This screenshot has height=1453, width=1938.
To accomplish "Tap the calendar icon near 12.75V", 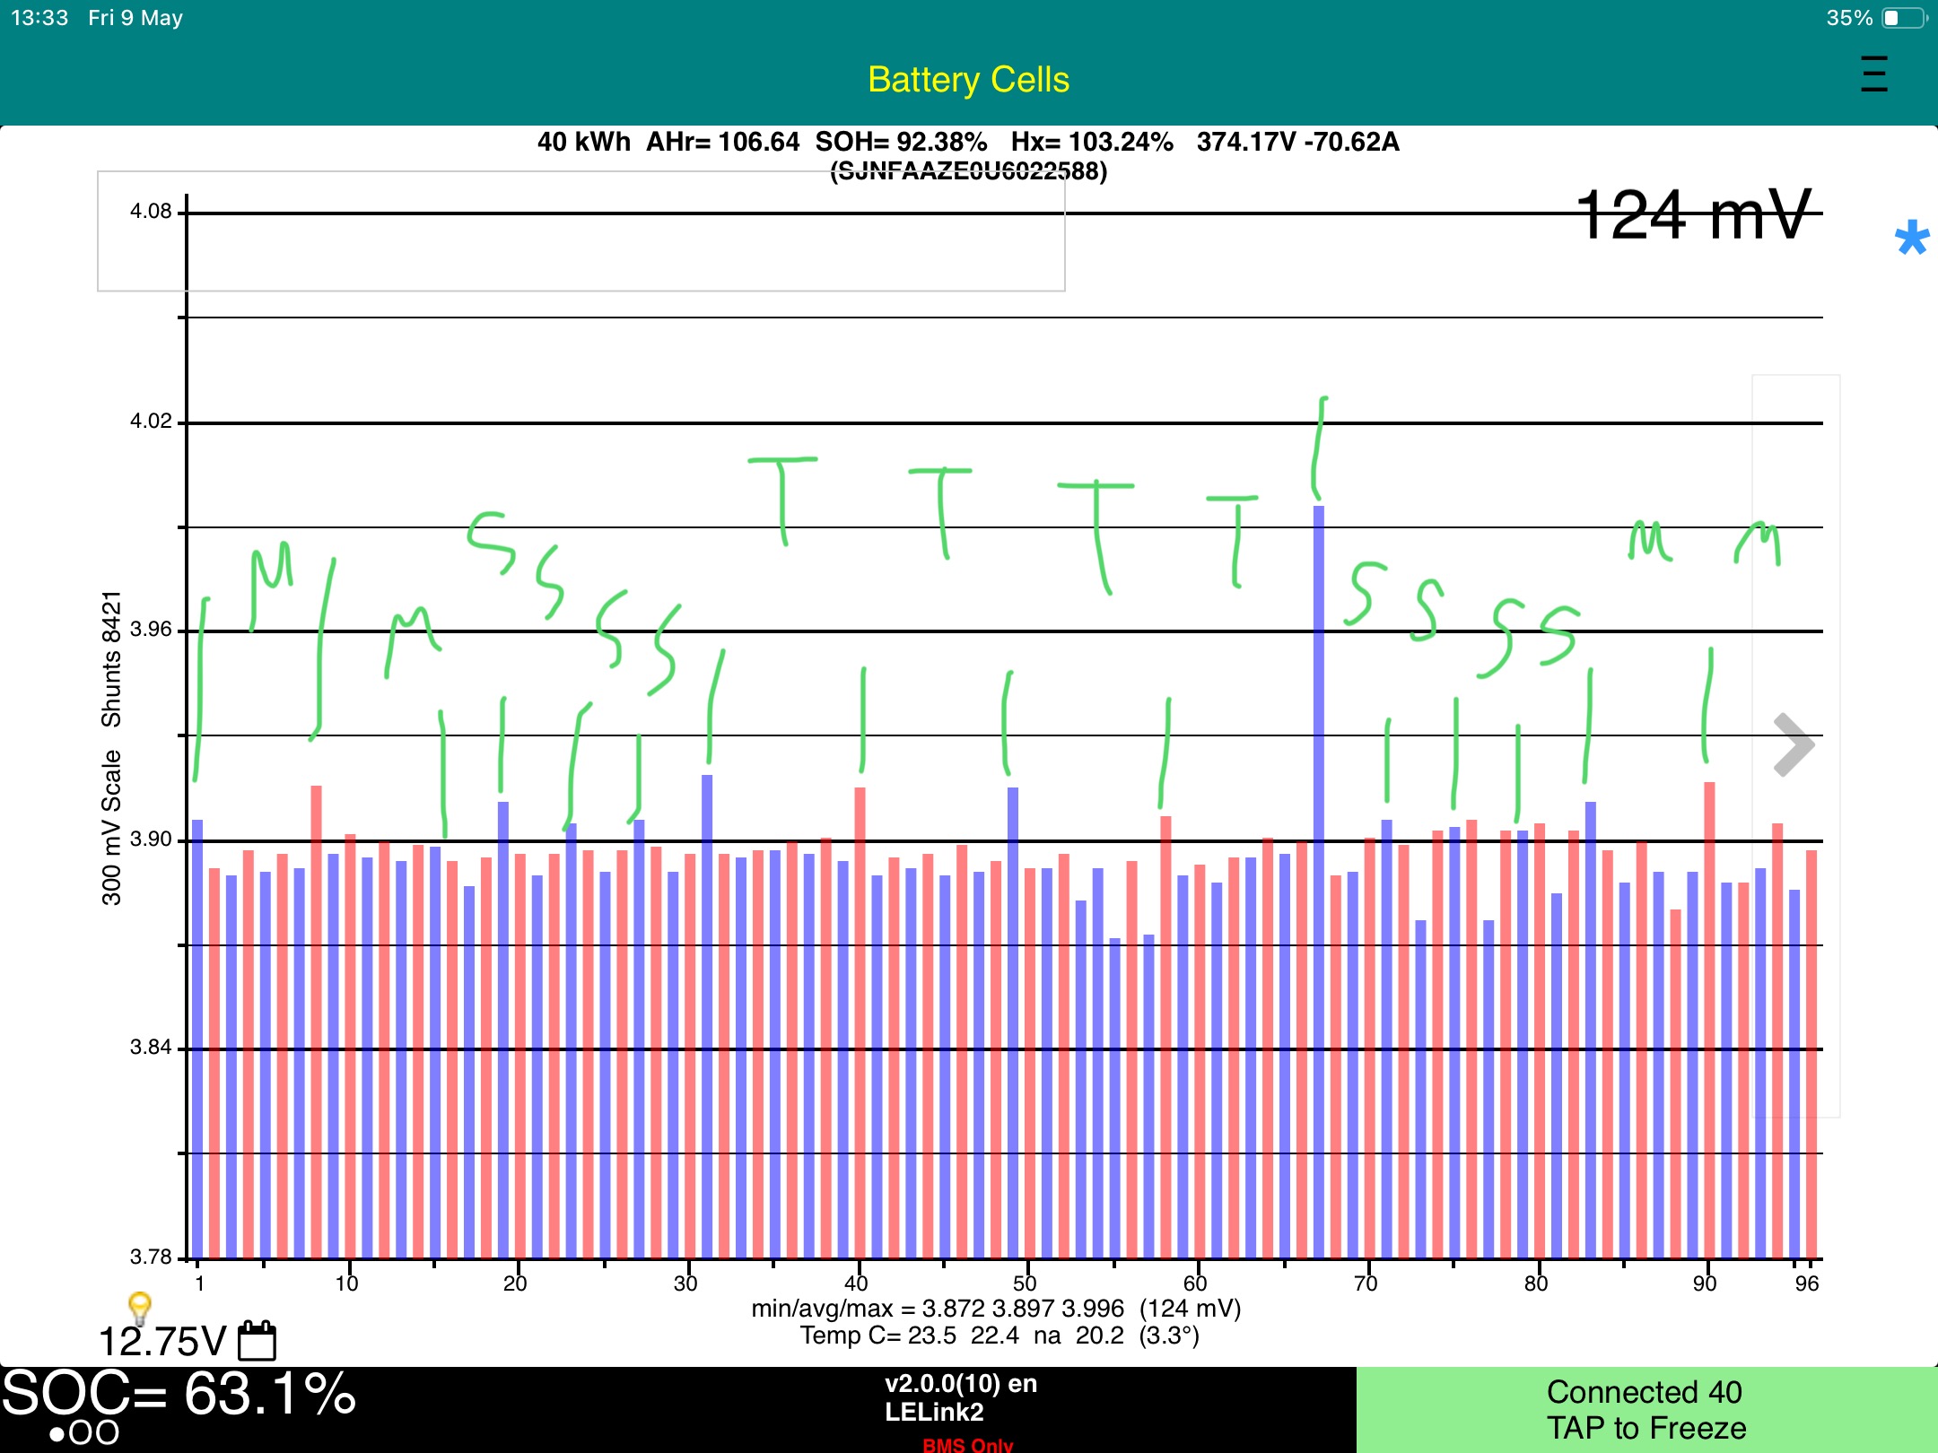I will point(257,1341).
